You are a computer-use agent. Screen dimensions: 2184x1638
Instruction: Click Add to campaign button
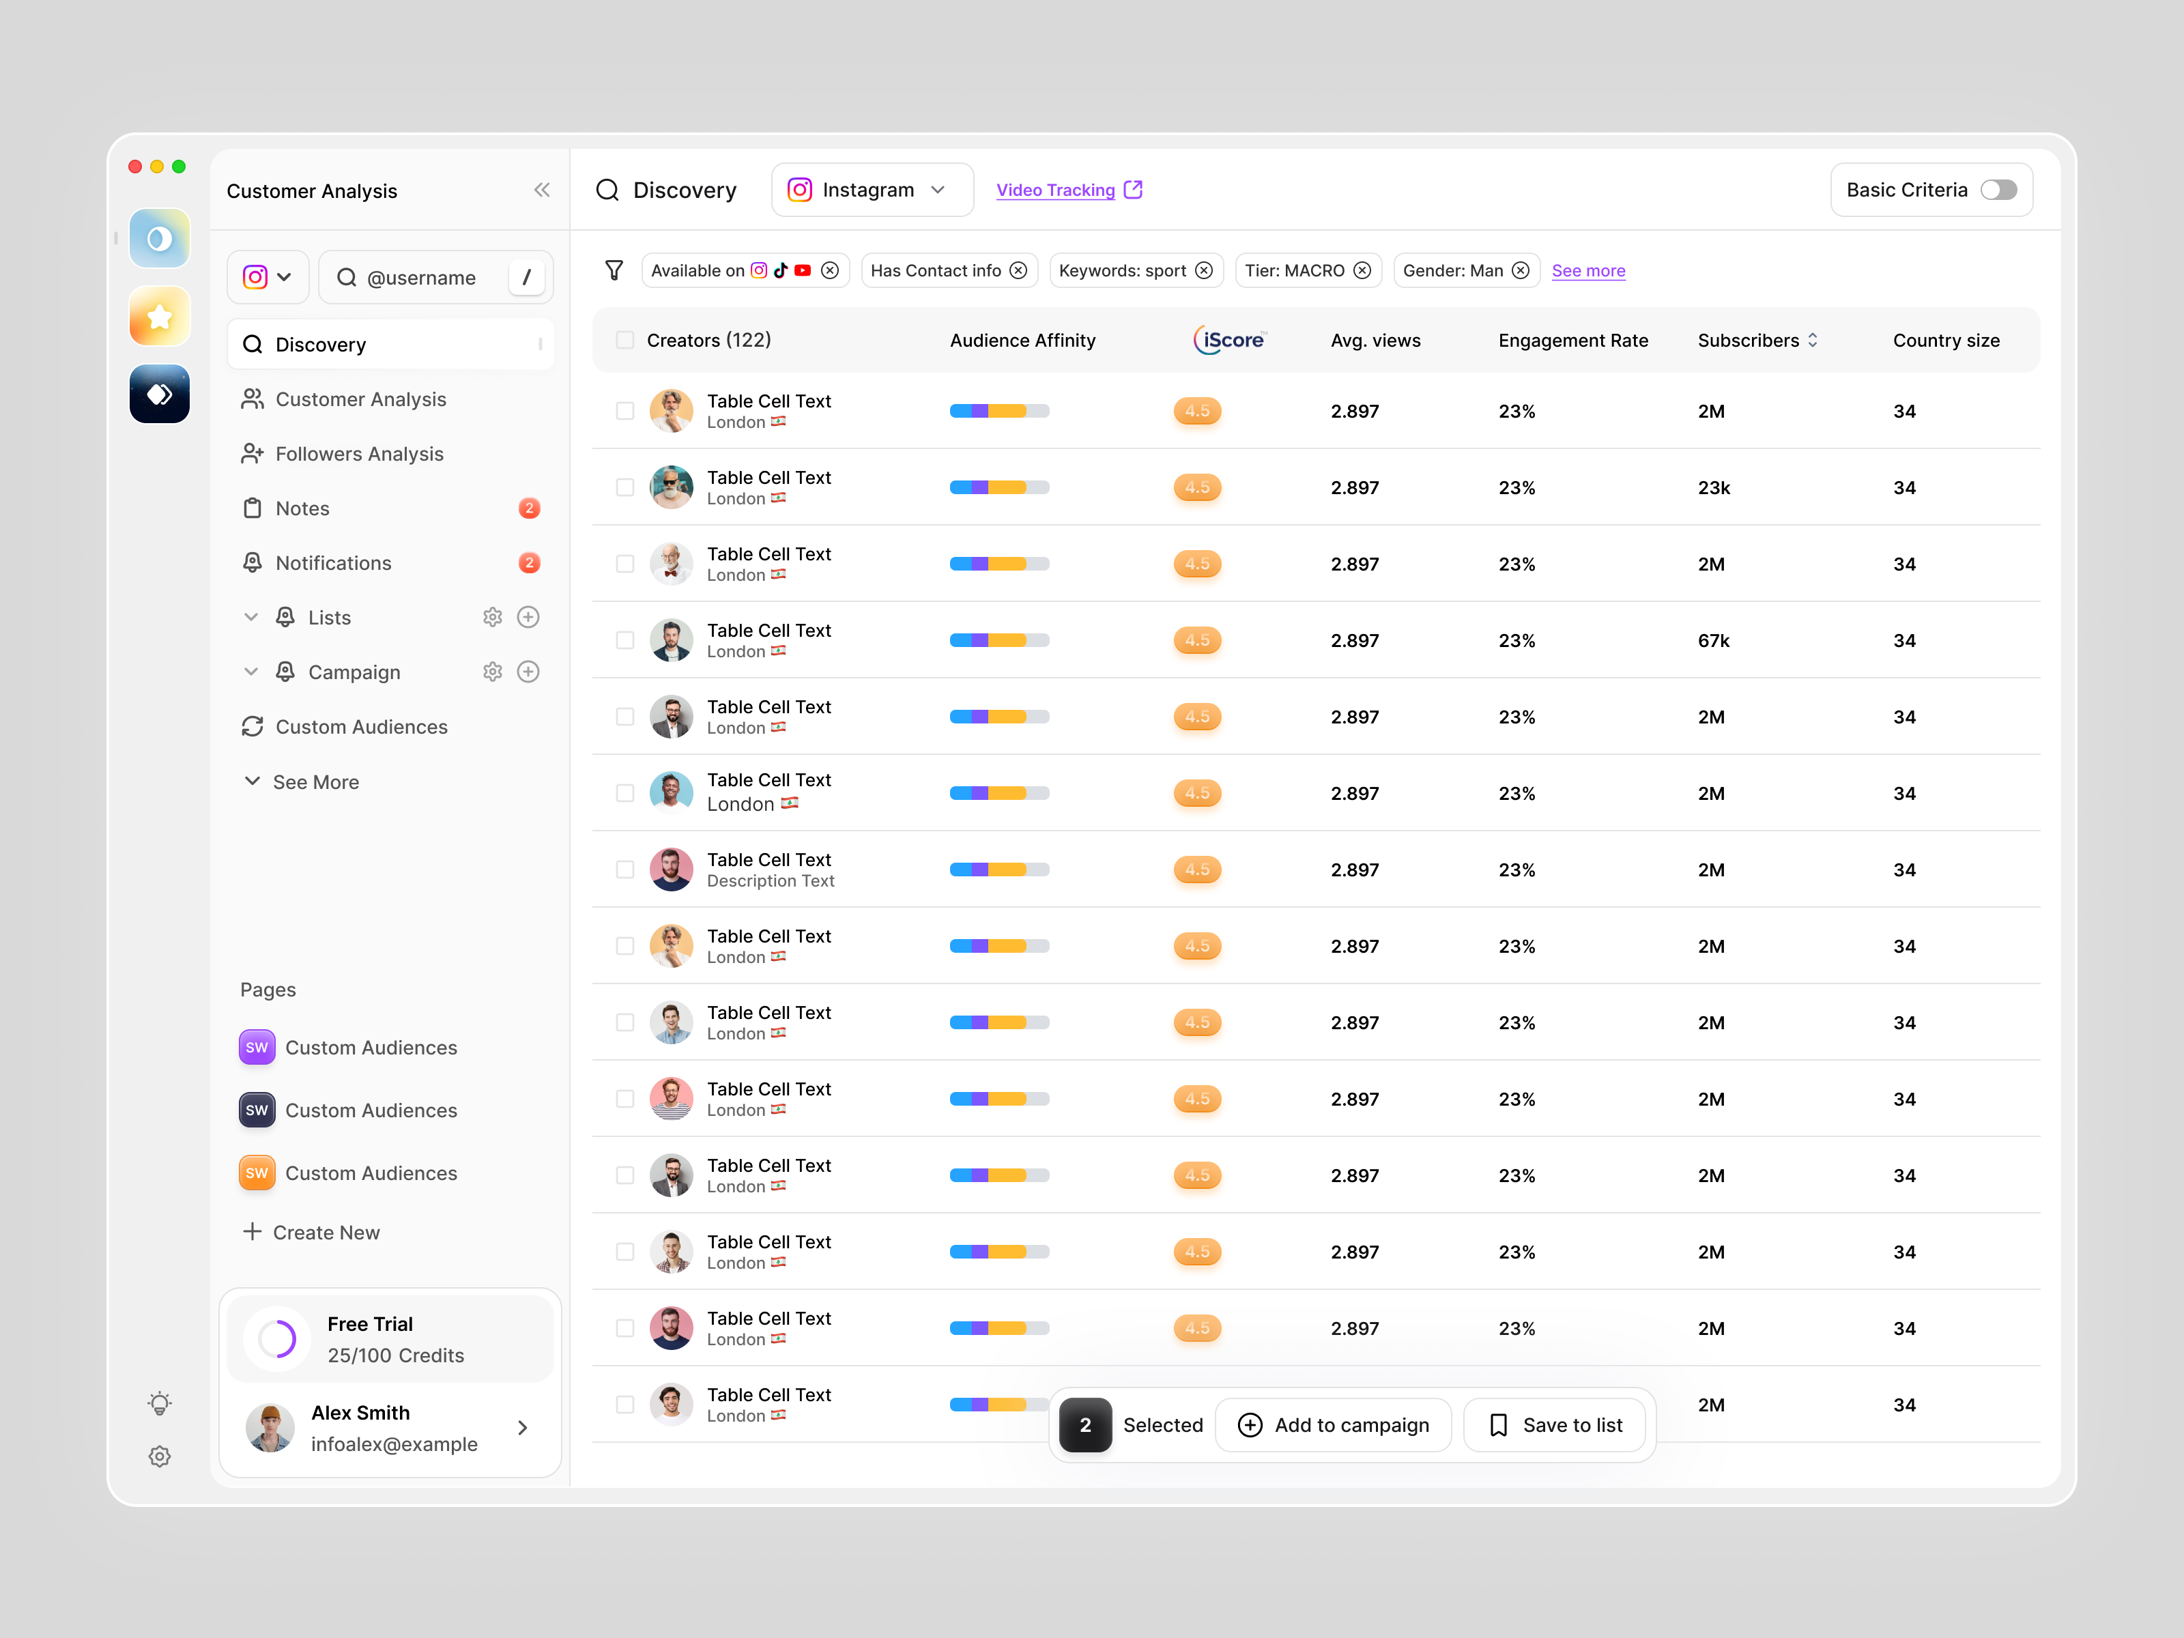[1333, 1425]
